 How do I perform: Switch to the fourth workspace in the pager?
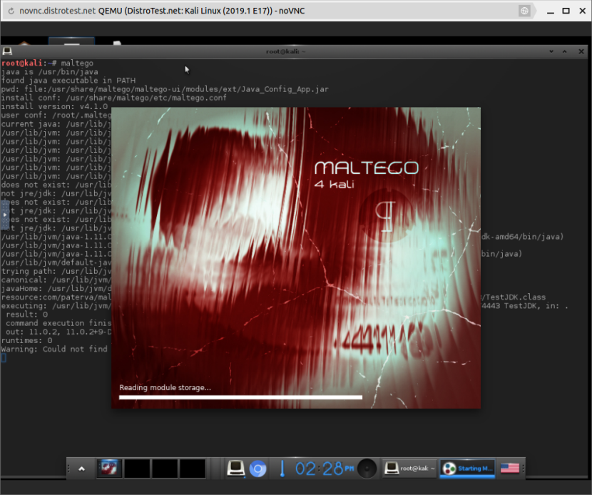[x=193, y=469]
